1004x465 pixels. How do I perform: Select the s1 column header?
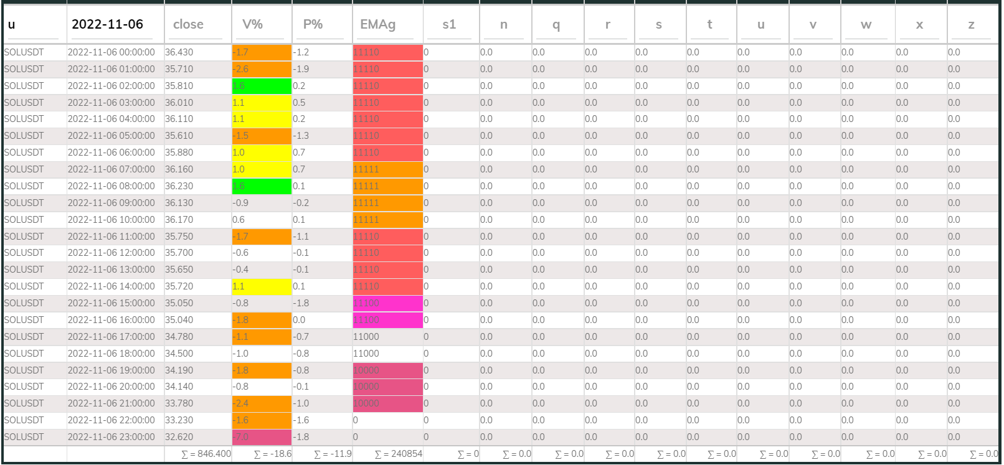pos(449,25)
